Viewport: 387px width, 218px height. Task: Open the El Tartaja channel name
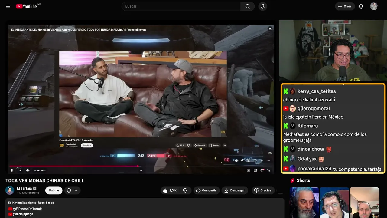pyautogui.click(x=24, y=188)
